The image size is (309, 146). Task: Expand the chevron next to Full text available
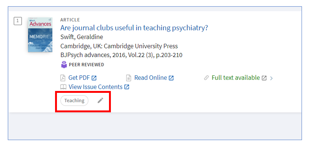pyautogui.click(x=272, y=78)
